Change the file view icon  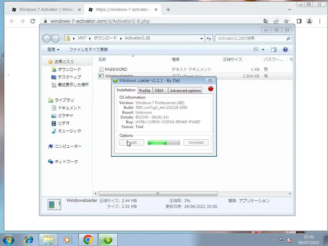tap(256, 49)
